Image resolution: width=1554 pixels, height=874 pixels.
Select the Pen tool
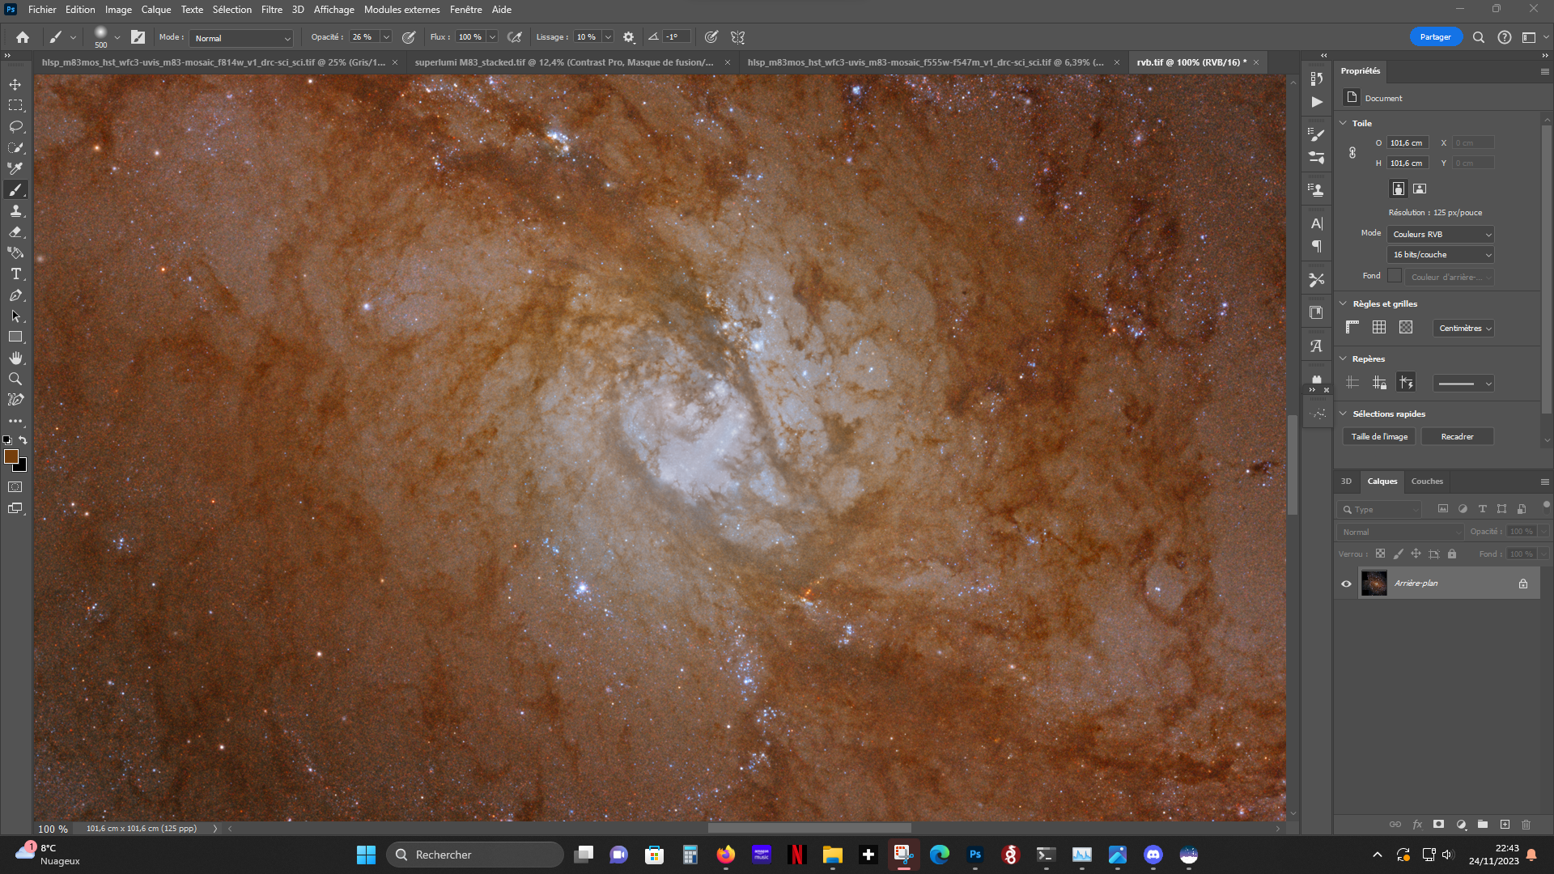point(15,295)
